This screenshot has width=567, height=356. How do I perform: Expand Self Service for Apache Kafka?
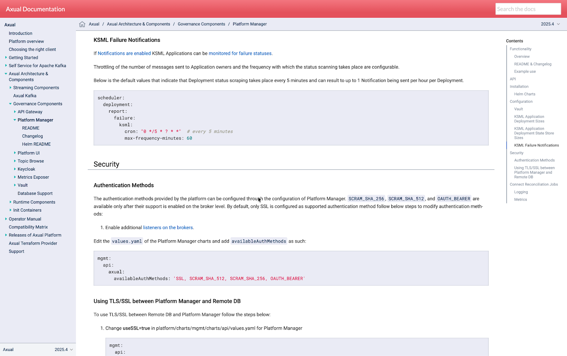pos(6,66)
